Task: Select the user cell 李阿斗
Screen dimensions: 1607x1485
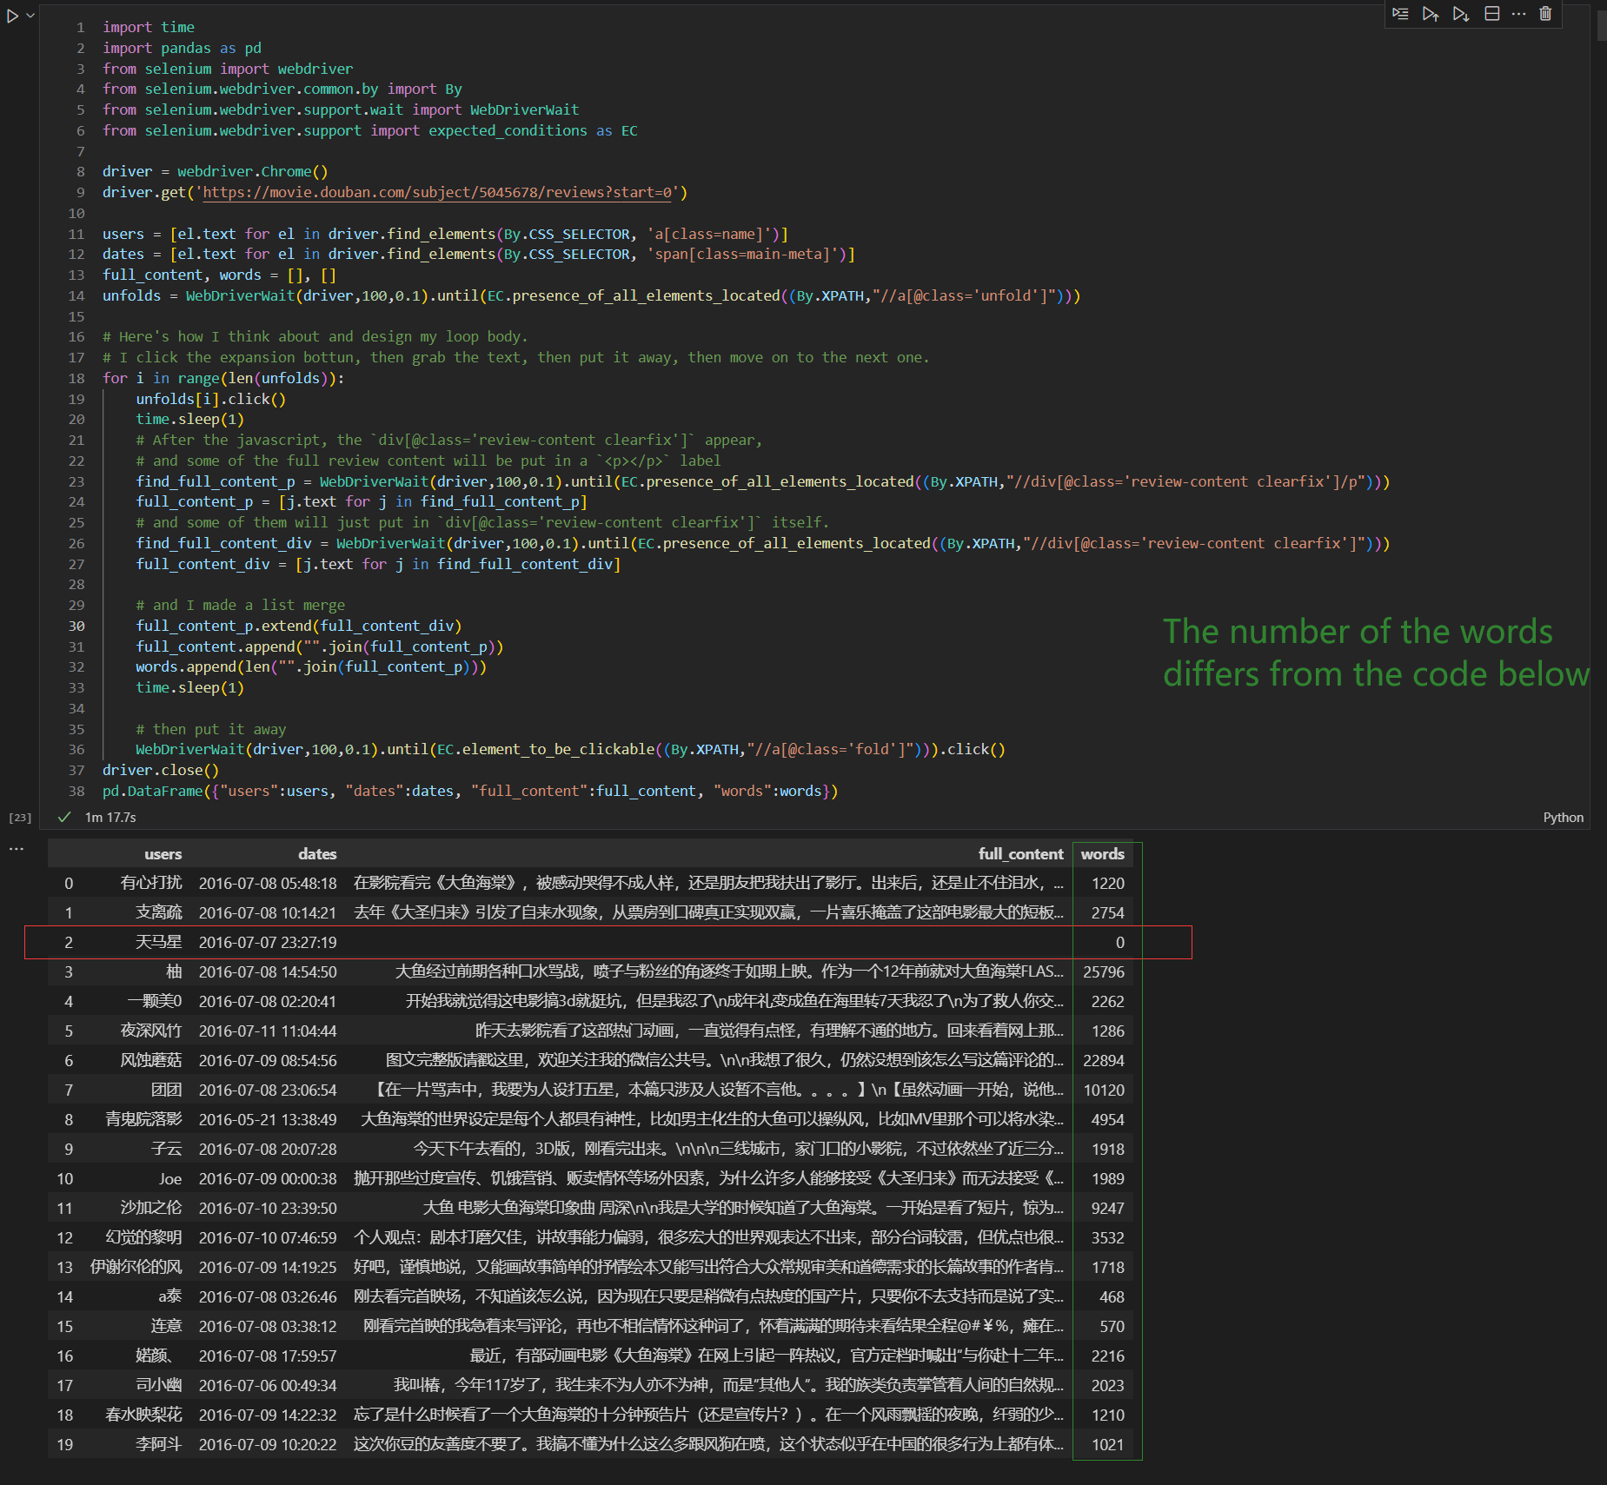Action: pyautogui.click(x=159, y=1444)
